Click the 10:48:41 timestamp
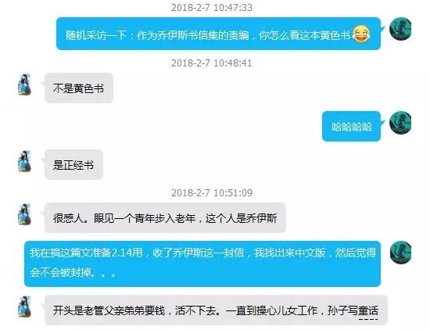Viewport: 430px width, 330px height. coord(212,63)
